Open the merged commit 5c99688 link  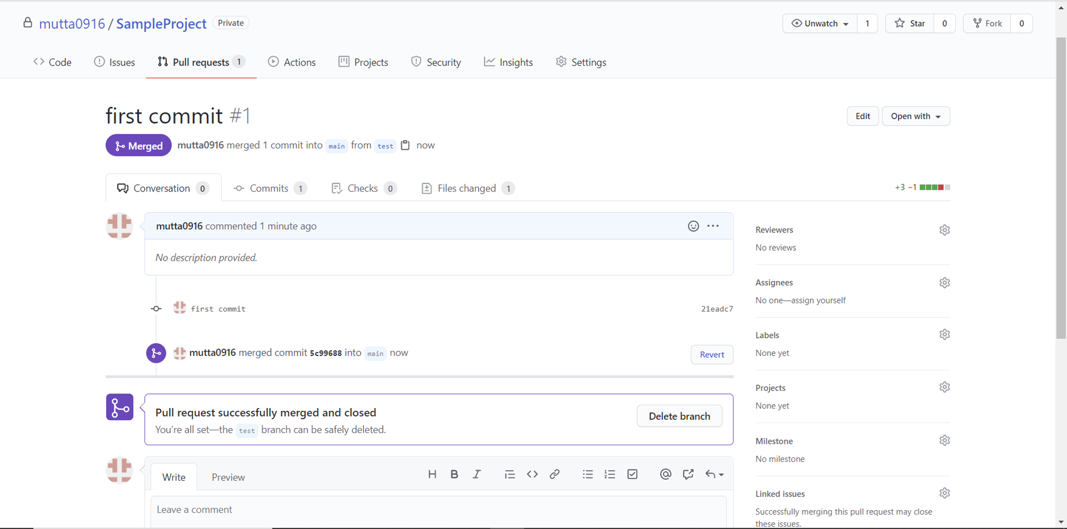tap(326, 353)
